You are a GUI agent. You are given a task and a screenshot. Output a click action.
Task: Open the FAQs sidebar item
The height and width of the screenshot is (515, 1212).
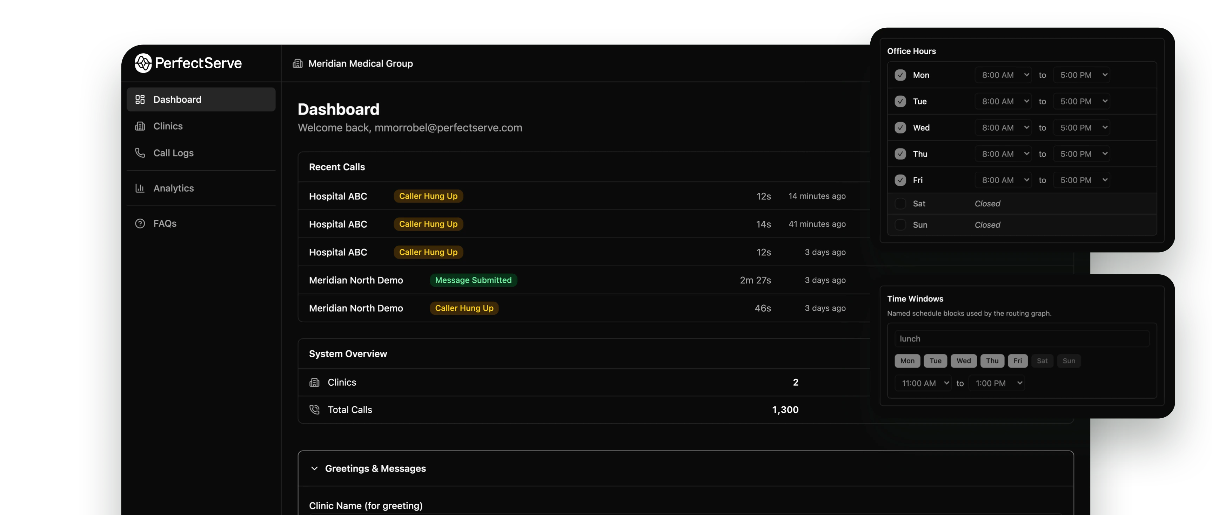[201, 224]
